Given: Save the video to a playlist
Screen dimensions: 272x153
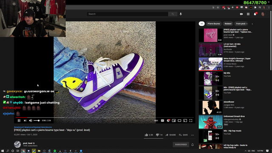Looking at the screenshot, I should 183,135.
